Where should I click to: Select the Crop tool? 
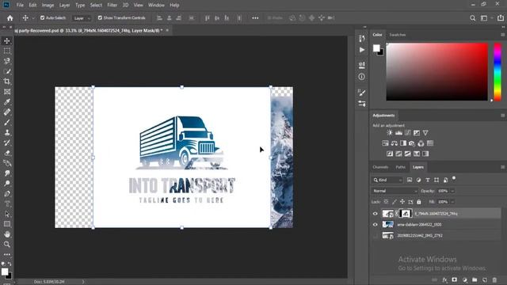[x=7, y=82]
